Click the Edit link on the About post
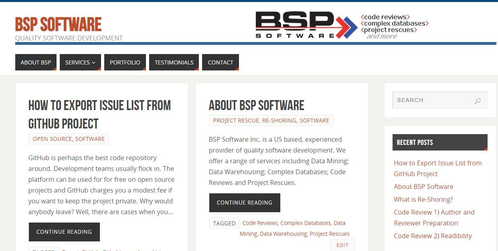Screen dimensions: 498x251 [x=342, y=245]
